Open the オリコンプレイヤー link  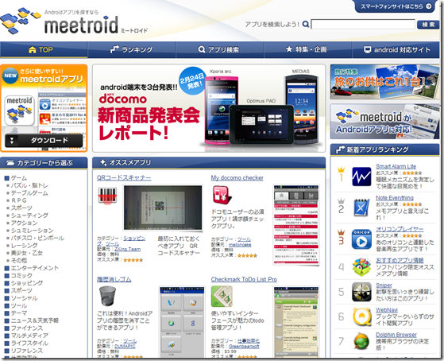(400, 229)
